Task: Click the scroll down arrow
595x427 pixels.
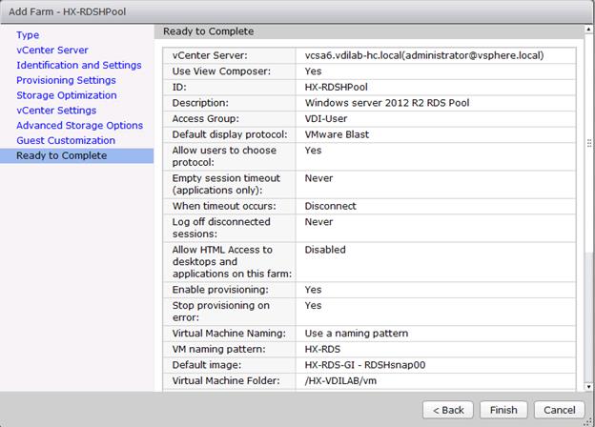Action: click(x=588, y=387)
